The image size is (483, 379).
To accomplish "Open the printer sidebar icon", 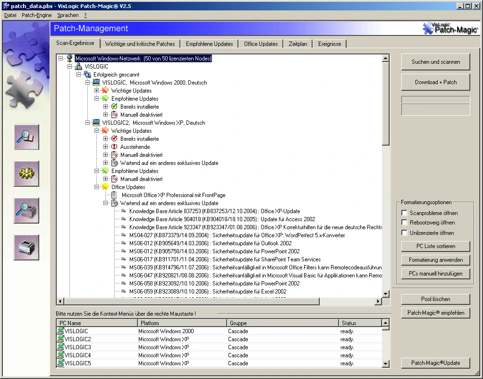I will [x=26, y=247].
